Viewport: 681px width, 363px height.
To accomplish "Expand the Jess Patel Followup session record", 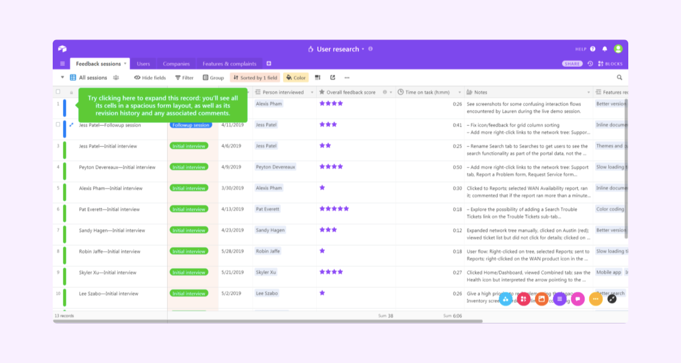I will pos(72,125).
